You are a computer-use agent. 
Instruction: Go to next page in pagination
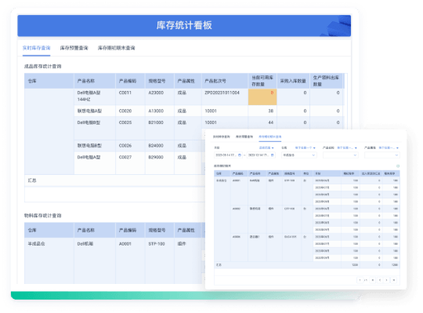tap(387, 280)
